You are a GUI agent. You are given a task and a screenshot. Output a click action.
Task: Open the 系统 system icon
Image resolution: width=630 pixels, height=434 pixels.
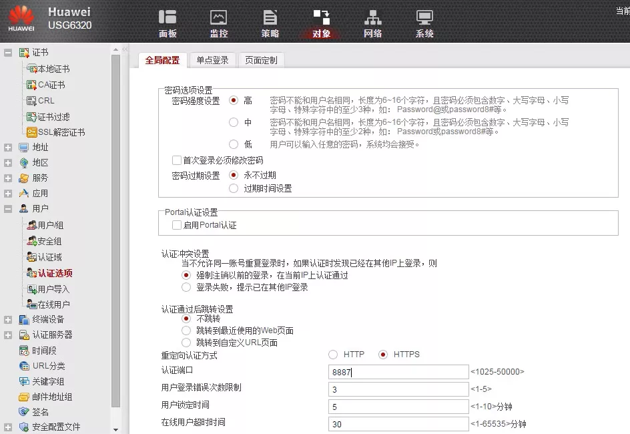(424, 23)
